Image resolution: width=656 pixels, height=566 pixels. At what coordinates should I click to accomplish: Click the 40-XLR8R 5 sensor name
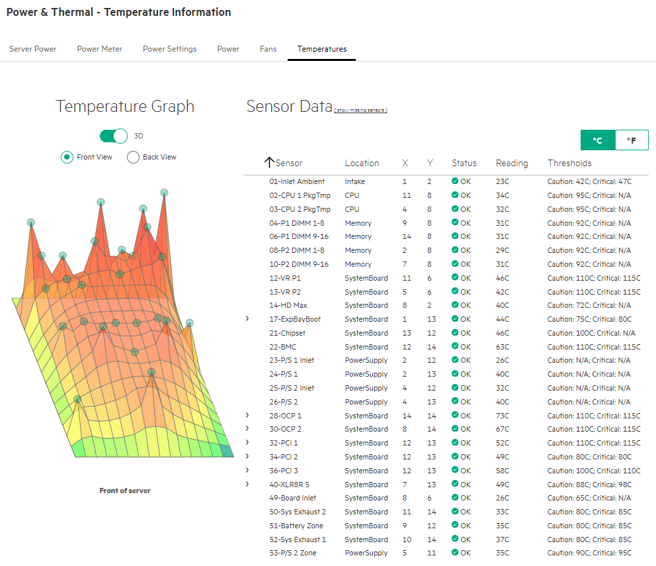point(289,485)
